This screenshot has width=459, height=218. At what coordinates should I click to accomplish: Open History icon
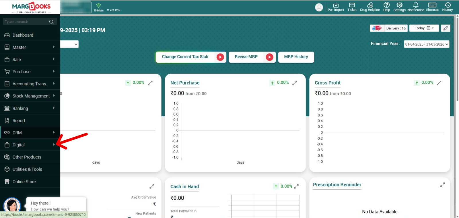coord(448,7)
